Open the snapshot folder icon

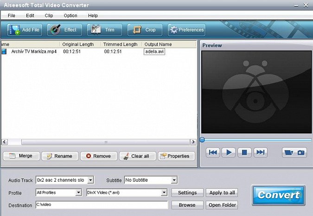288,153
